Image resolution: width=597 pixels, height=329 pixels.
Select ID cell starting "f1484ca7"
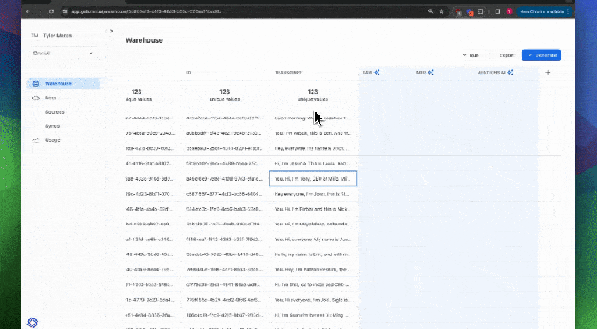click(225, 240)
